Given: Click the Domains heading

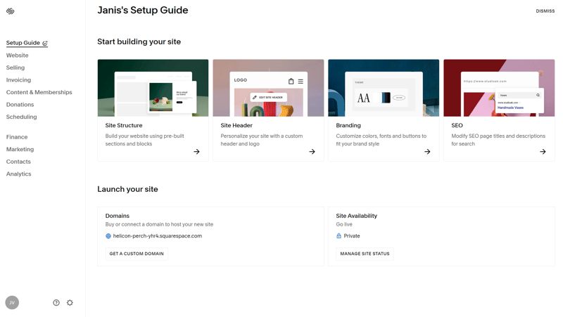Looking at the screenshot, I should point(118,216).
